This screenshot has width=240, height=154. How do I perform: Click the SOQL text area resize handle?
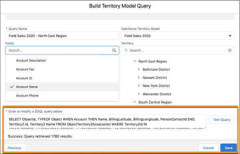click(205, 127)
